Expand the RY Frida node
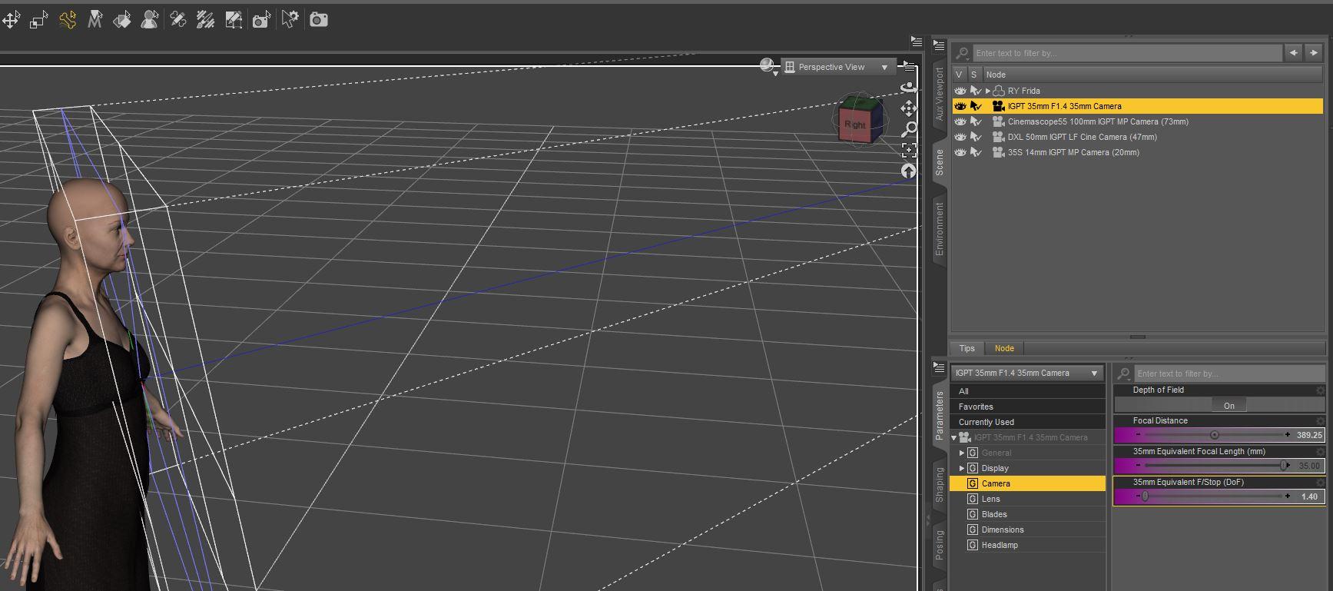Screen dimensions: 1333x591 [988, 91]
